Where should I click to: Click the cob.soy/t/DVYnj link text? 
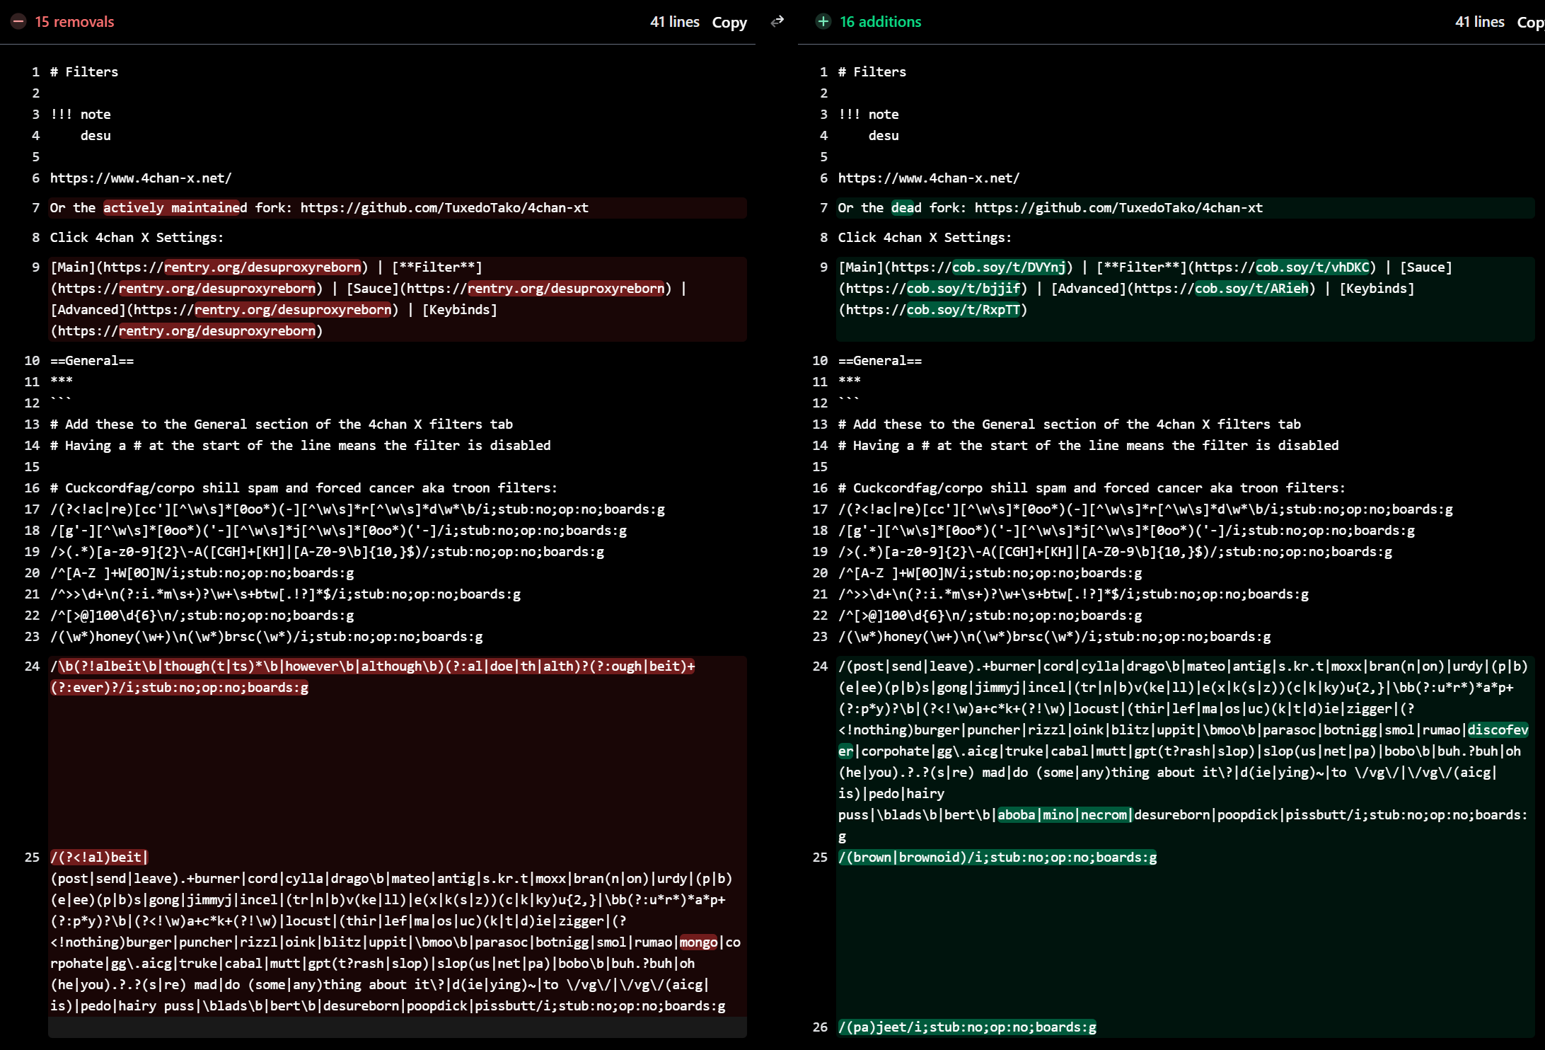click(x=1009, y=267)
